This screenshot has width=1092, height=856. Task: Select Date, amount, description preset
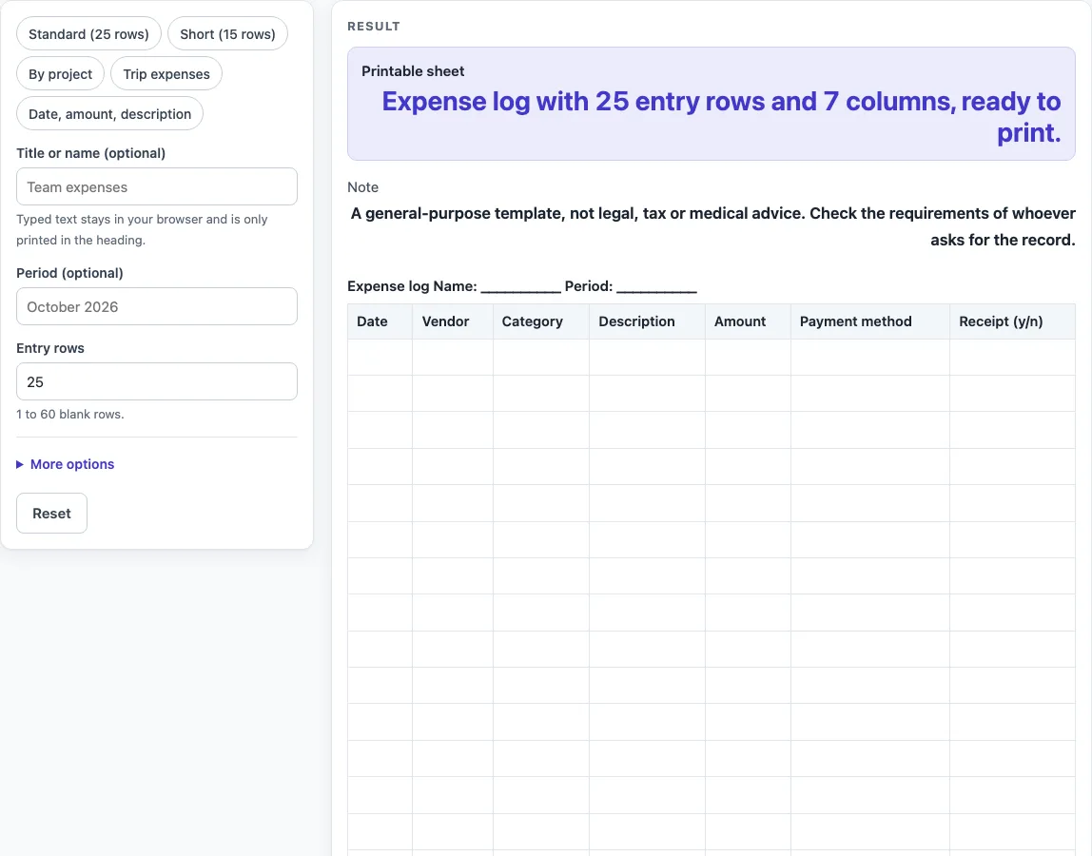point(110,113)
